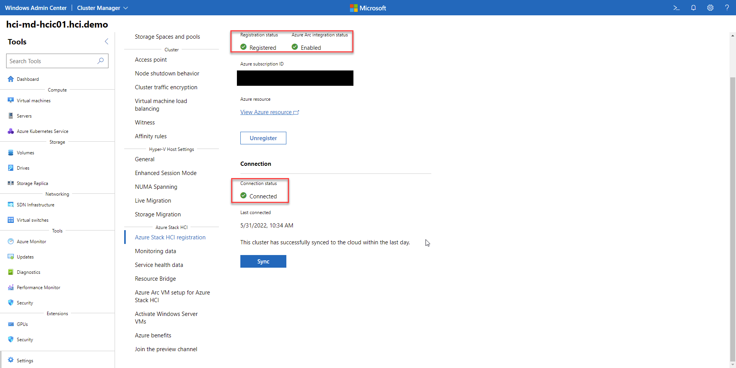Image resolution: width=736 pixels, height=368 pixels.
Task: Open Join the preview channel
Action: pyautogui.click(x=166, y=349)
